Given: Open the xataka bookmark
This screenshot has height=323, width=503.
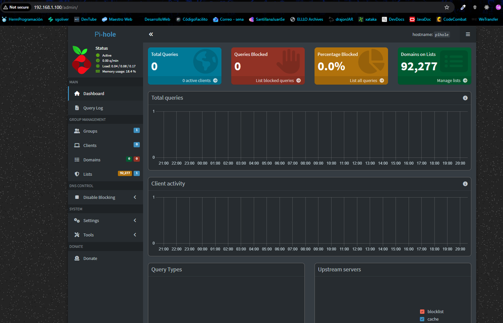Looking at the screenshot, I should pos(367,19).
